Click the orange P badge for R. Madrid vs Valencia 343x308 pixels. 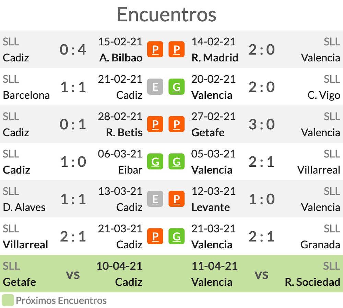pos(177,49)
